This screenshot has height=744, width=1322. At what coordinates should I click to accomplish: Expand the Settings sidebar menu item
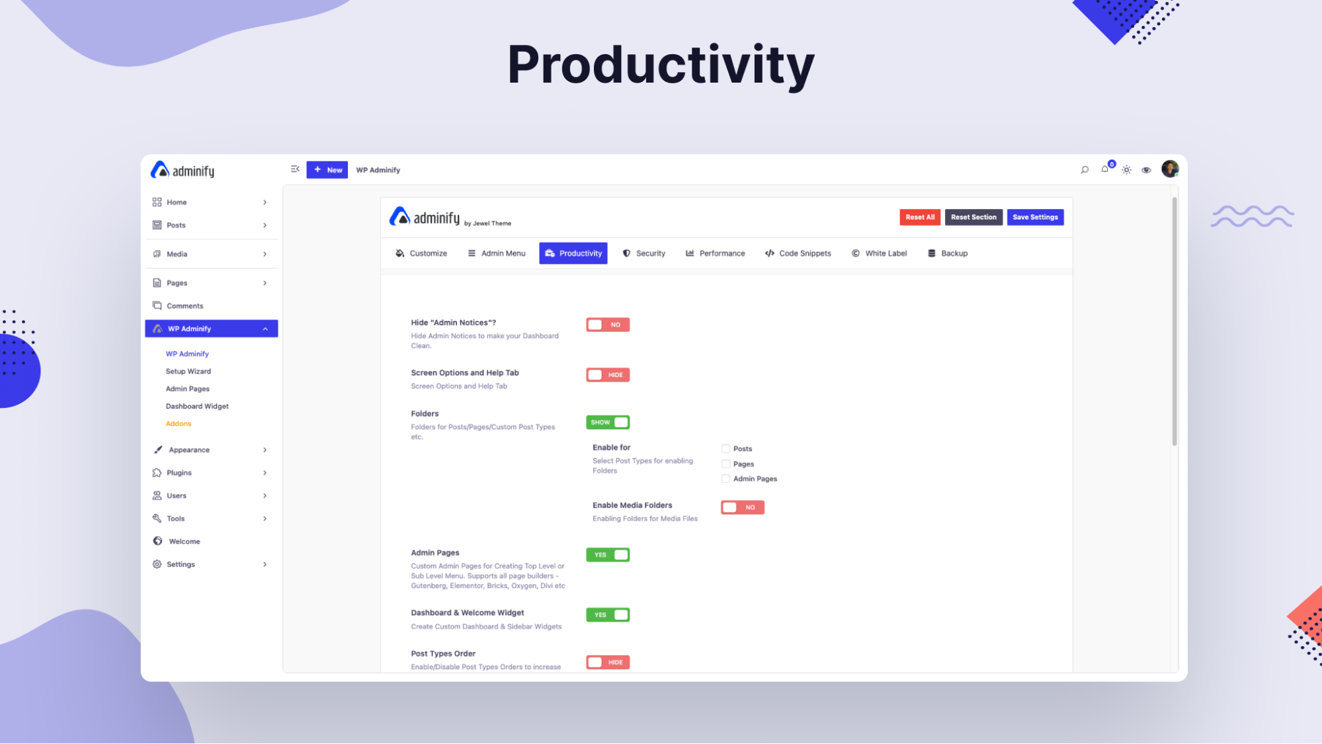[x=265, y=563]
